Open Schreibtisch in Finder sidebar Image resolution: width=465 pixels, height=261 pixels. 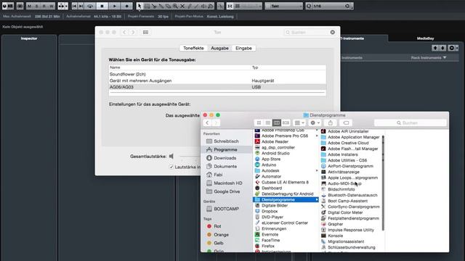click(226, 141)
